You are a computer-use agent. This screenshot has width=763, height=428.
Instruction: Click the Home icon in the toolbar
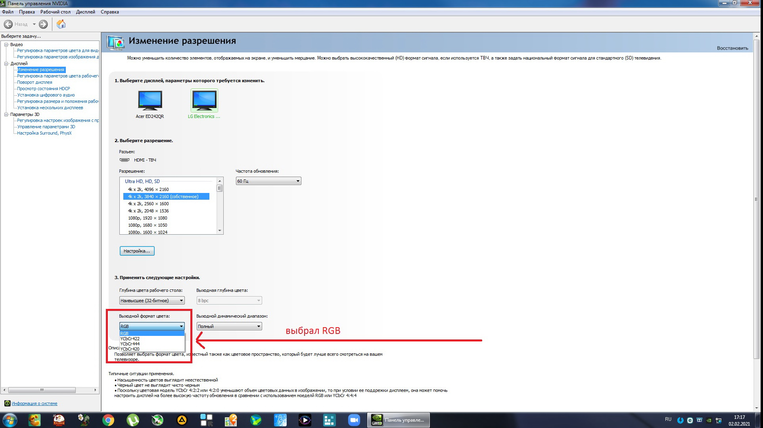pyautogui.click(x=61, y=24)
